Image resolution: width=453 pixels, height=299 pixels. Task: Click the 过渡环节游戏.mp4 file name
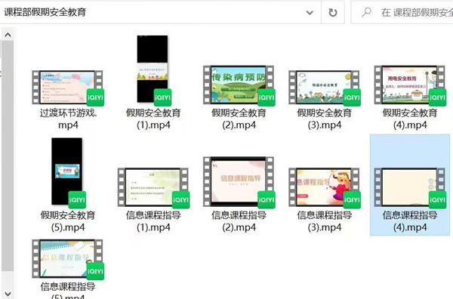pyautogui.click(x=68, y=119)
